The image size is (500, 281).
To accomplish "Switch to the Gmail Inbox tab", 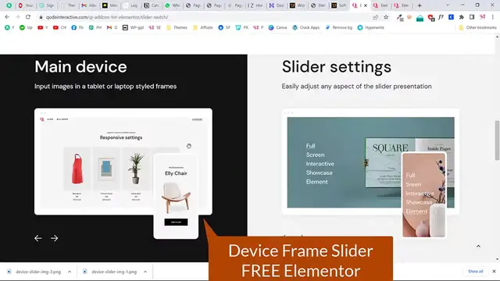I will [x=89, y=5].
